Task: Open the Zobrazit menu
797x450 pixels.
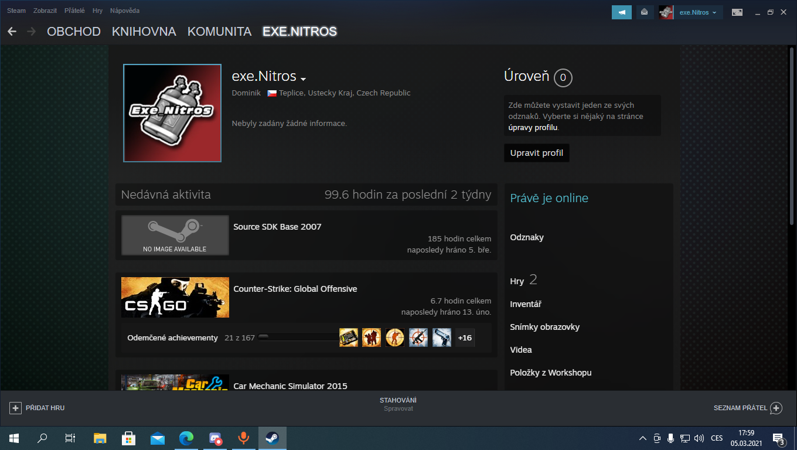Action: pos(45,11)
